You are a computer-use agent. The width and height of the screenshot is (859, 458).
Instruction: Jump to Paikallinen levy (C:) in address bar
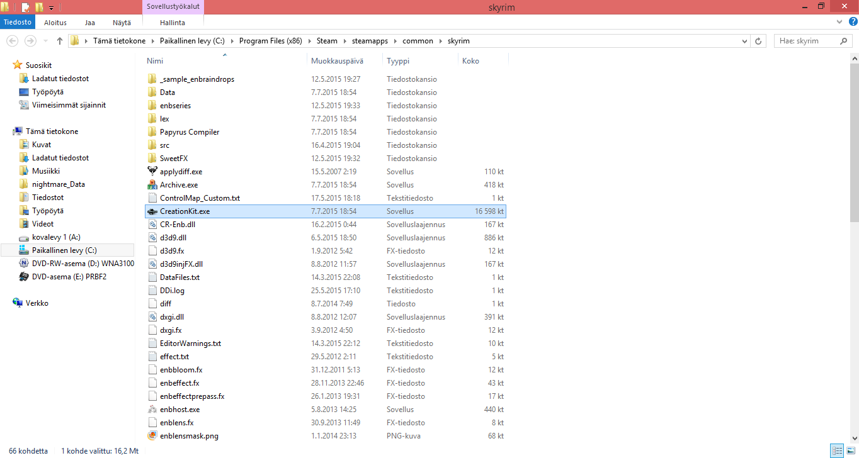tap(191, 41)
